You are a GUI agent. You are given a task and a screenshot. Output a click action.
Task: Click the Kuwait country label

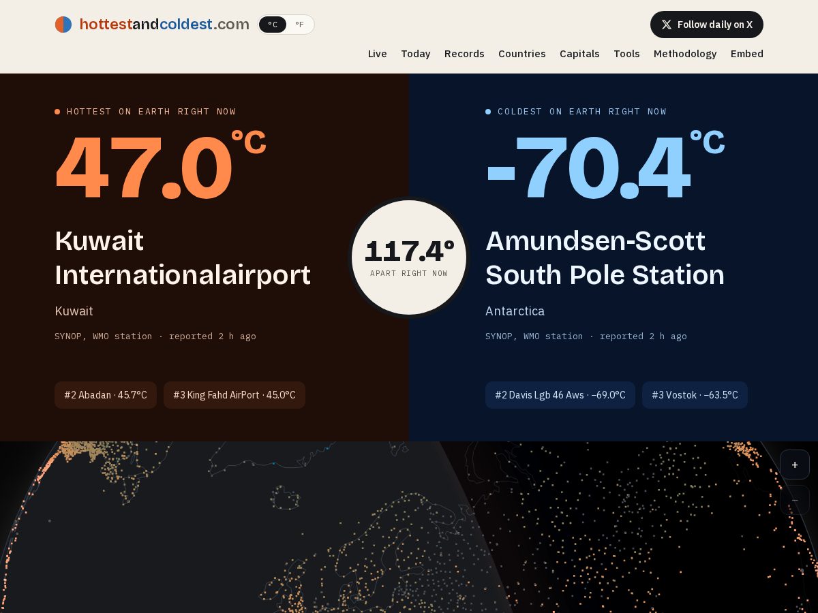(74, 311)
